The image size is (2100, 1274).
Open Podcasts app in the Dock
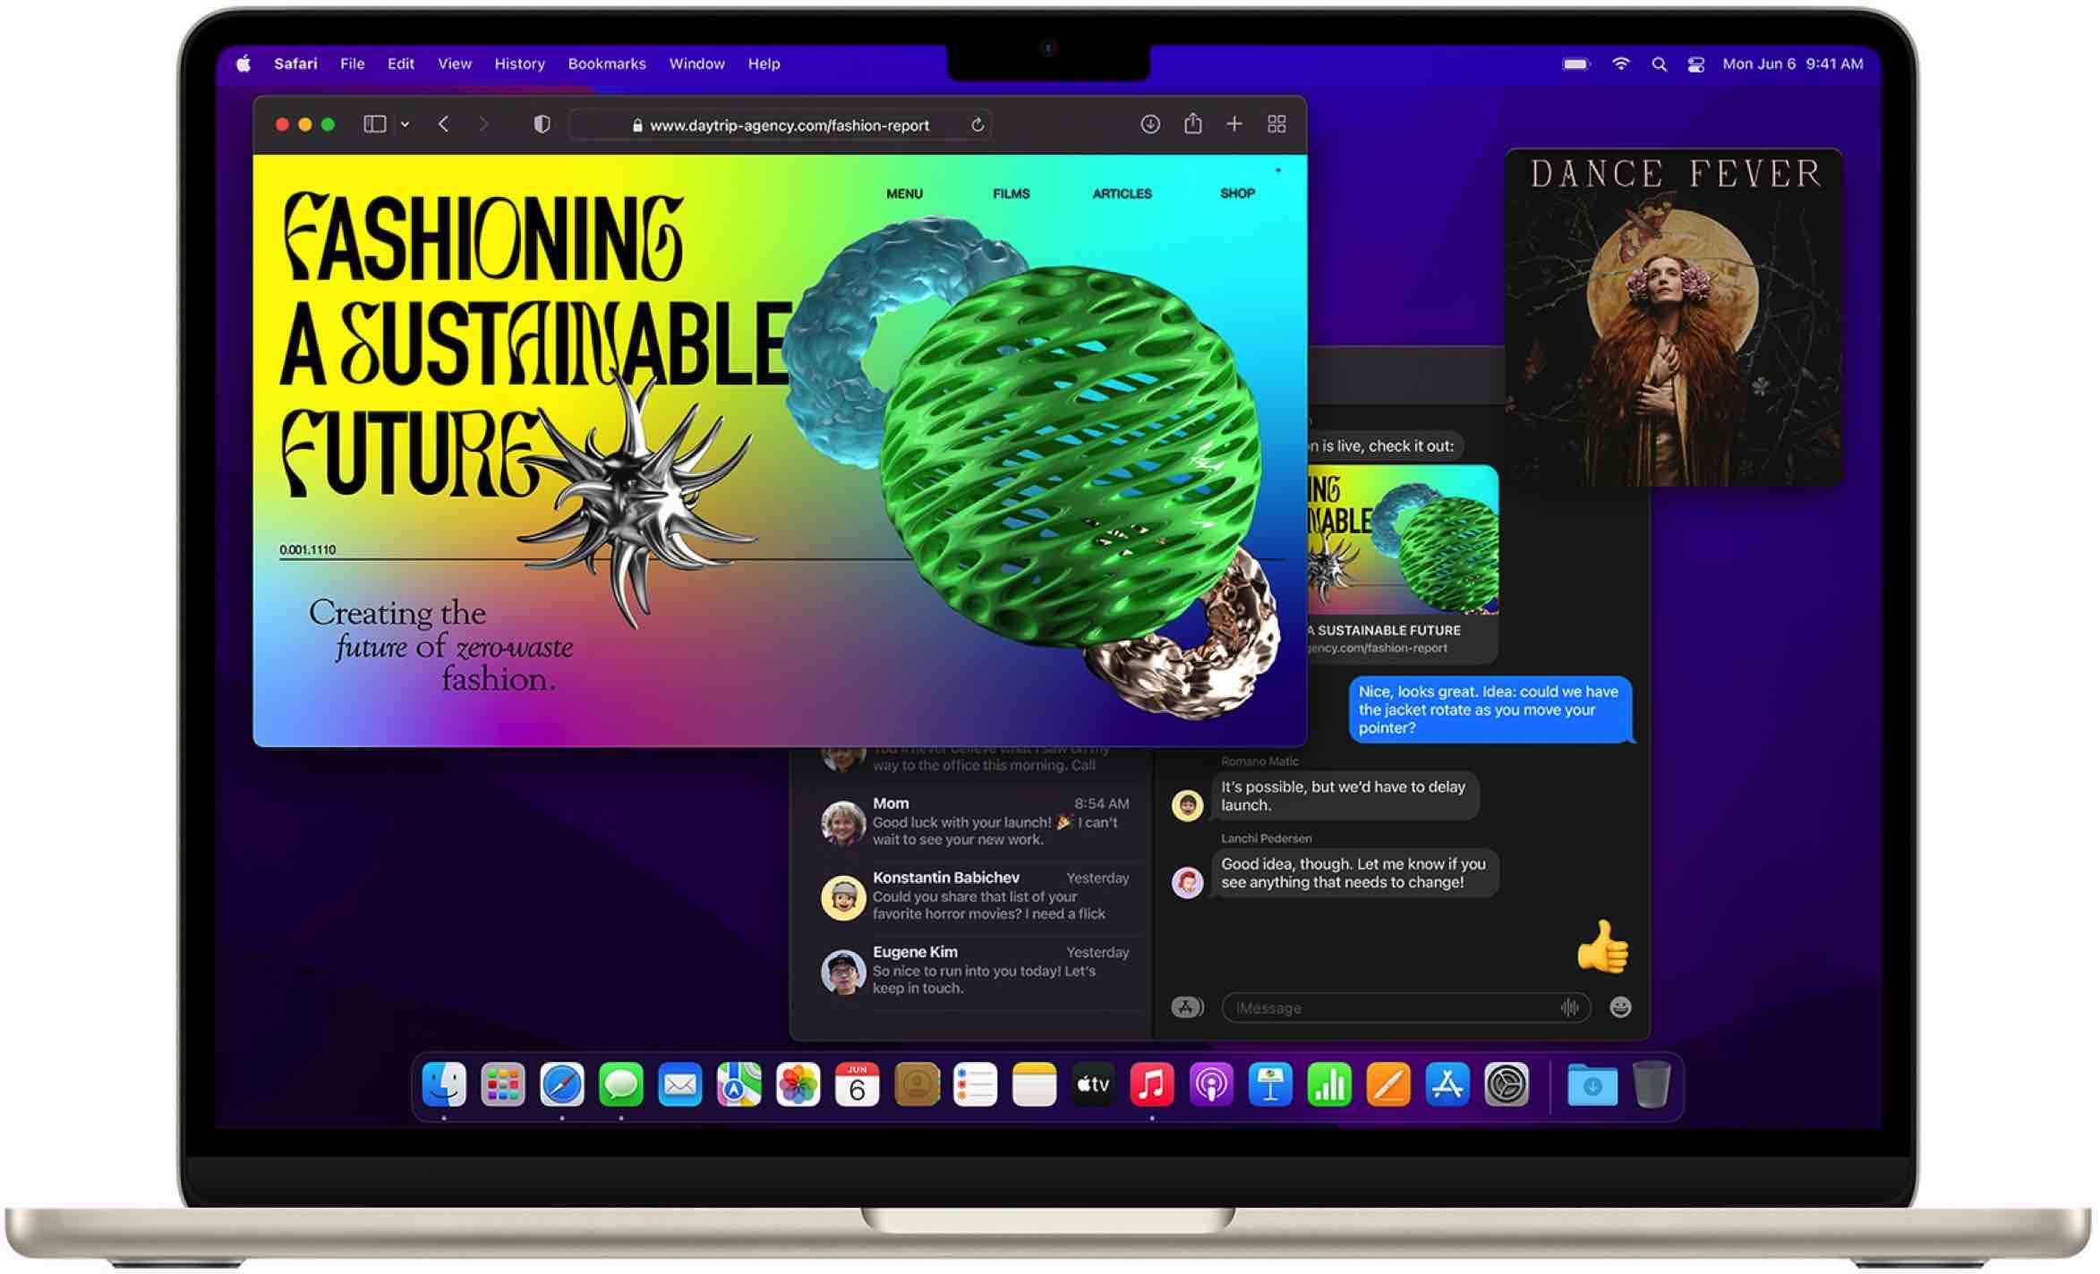1212,1085
